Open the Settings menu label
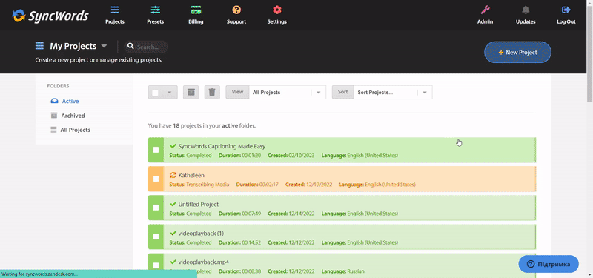Viewport: 593px width, 278px height. [276, 22]
